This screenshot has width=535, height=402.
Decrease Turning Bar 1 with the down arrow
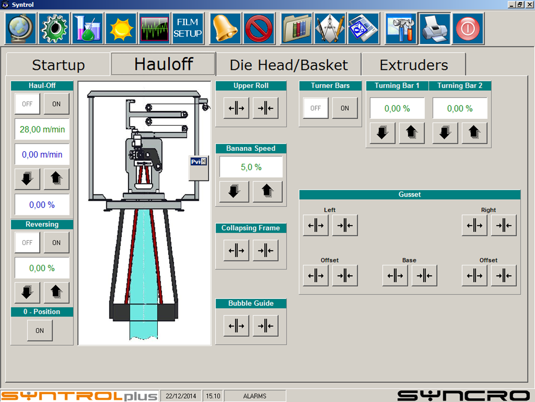[x=382, y=133]
